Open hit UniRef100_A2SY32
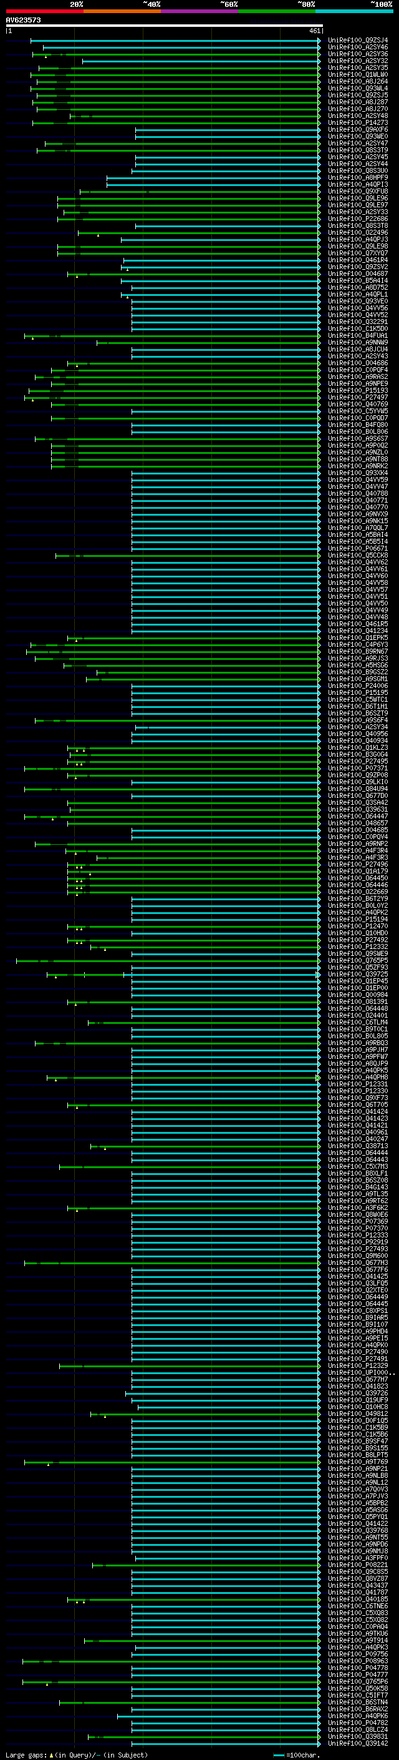 click(x=357, y=61)
